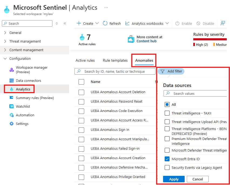Click the Medium orange severity swatch
The image size is (230, 185).
pyautogui.click(x=214, y=44)
